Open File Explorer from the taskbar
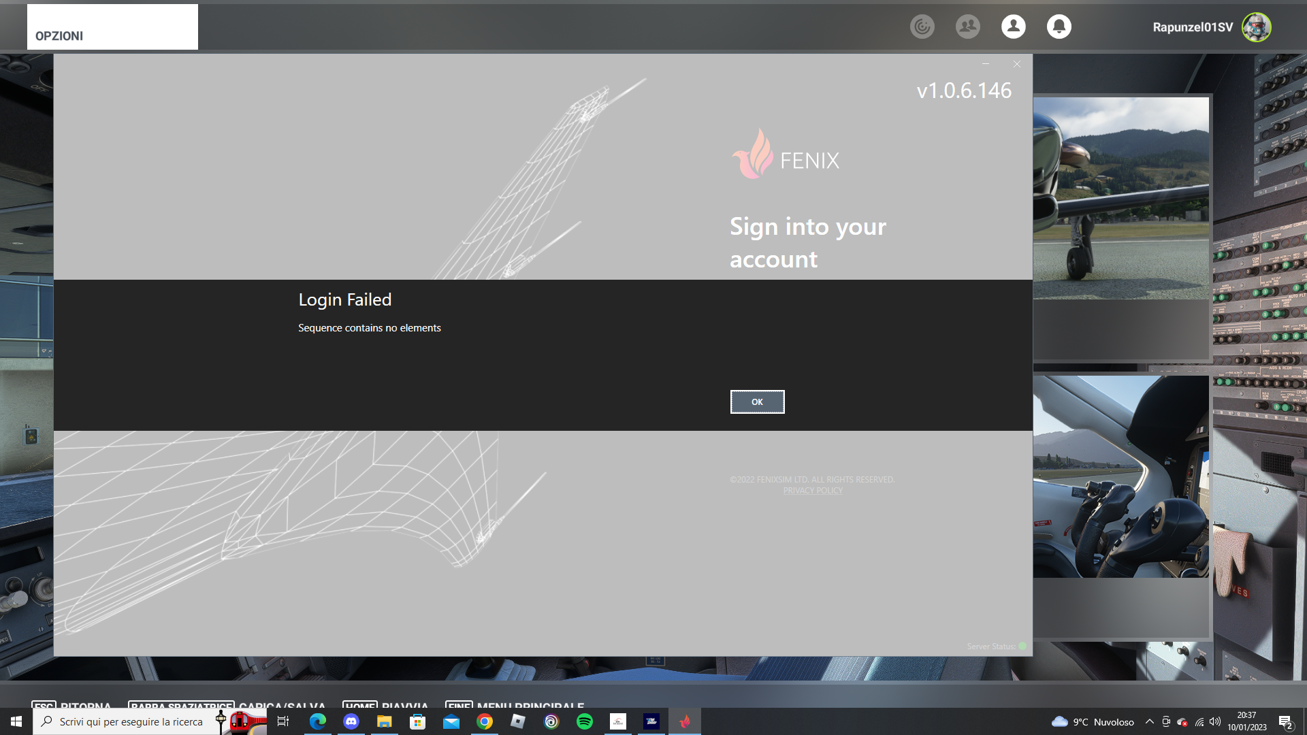 (x=385, y=721)
